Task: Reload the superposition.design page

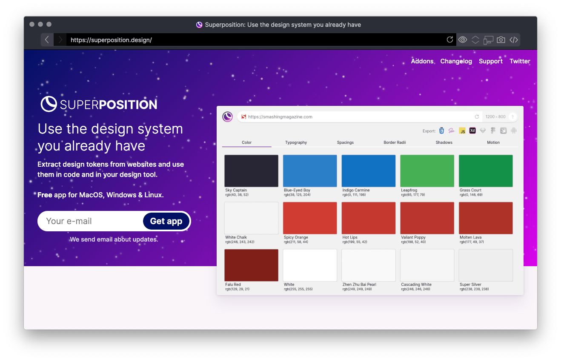Action: coord(449,40)
